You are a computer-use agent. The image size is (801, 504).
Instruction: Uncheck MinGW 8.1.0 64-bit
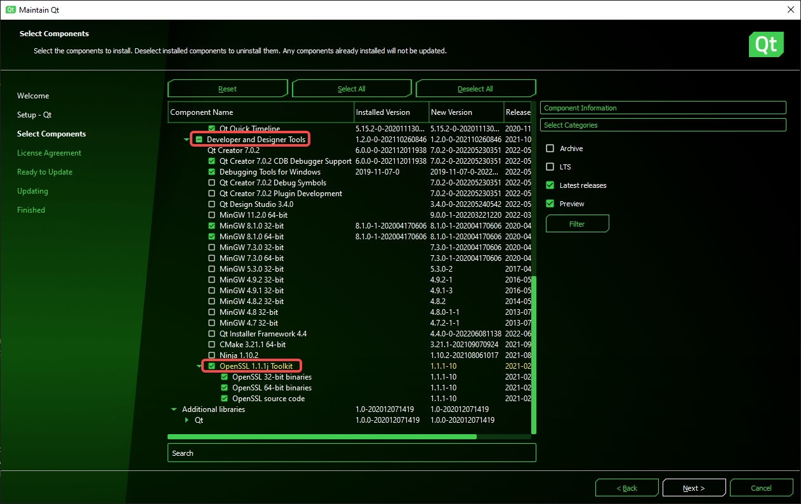pos(212,237)
